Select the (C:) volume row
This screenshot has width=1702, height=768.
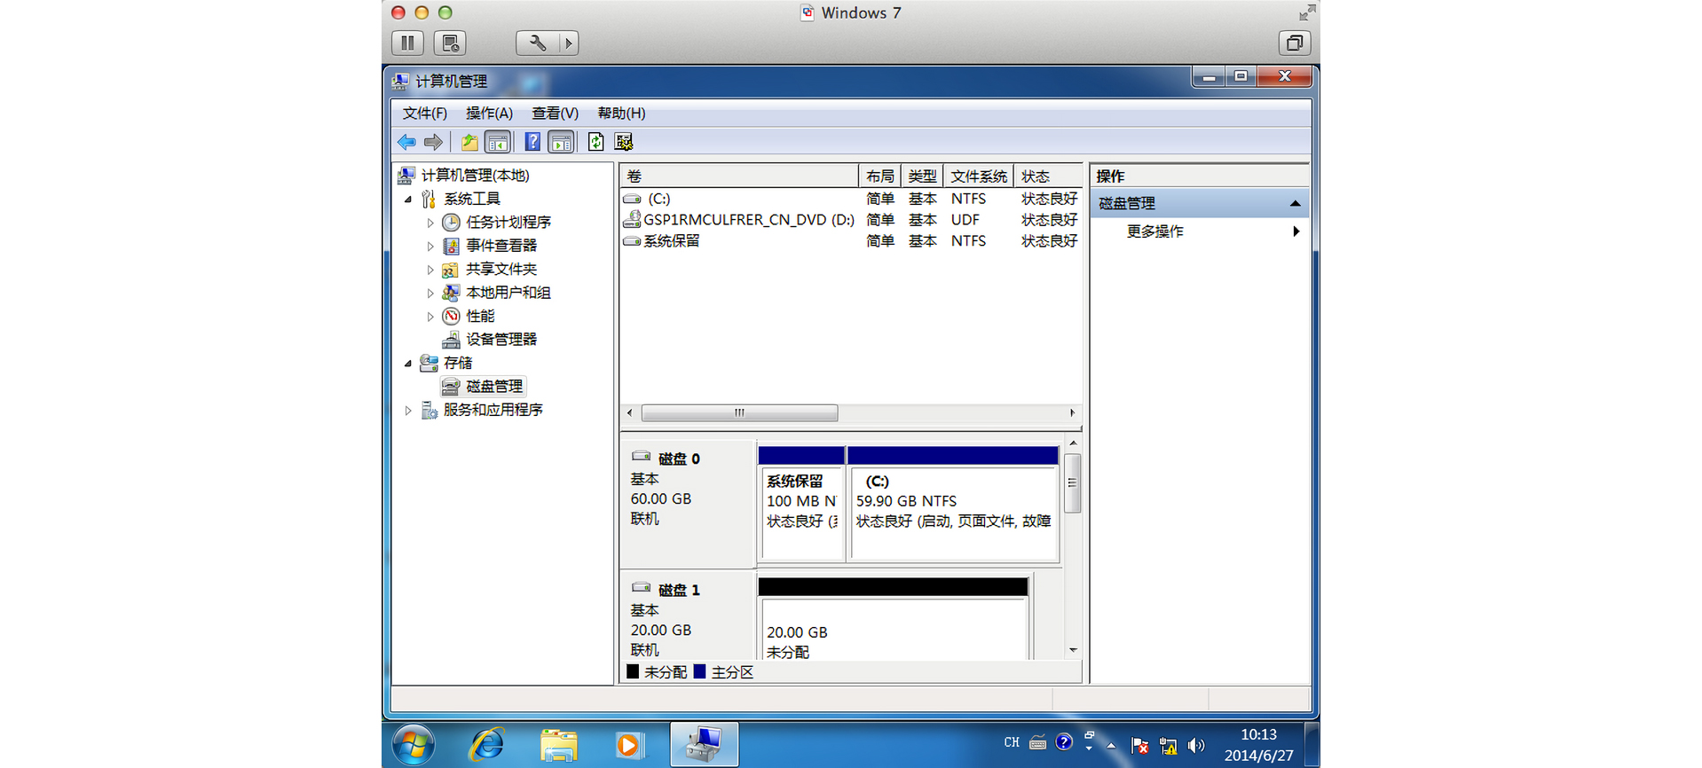point(851,199)
